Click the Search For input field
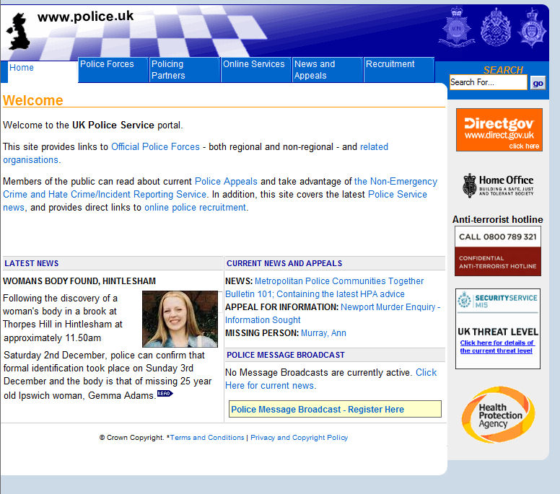560x494 pixels. point(488,83)
